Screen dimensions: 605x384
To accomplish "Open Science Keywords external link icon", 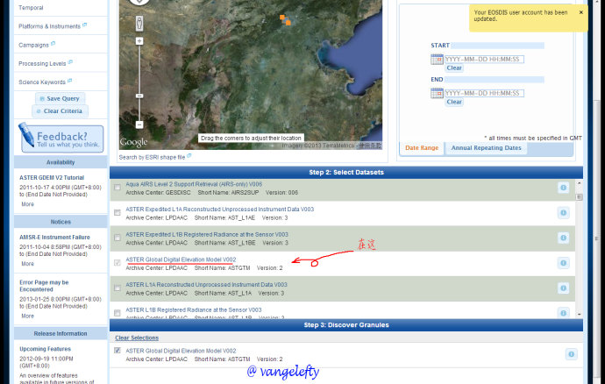I will (69, 81).
